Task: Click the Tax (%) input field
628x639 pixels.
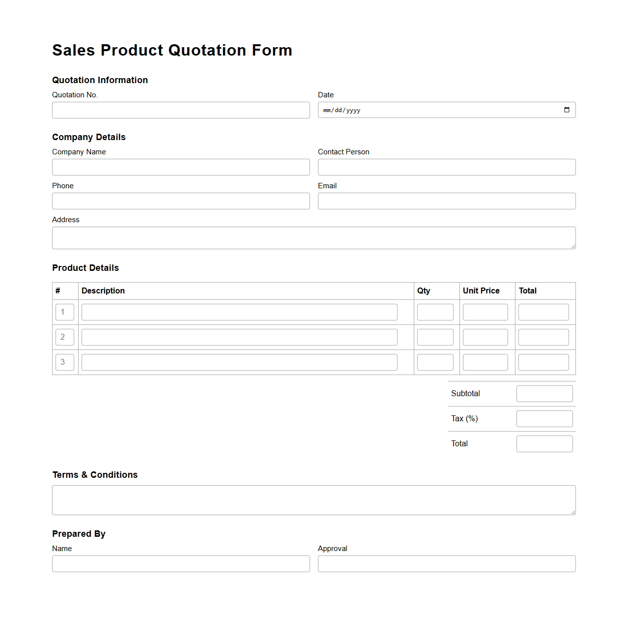Action: pyautogui.click(x=544, y=418)
